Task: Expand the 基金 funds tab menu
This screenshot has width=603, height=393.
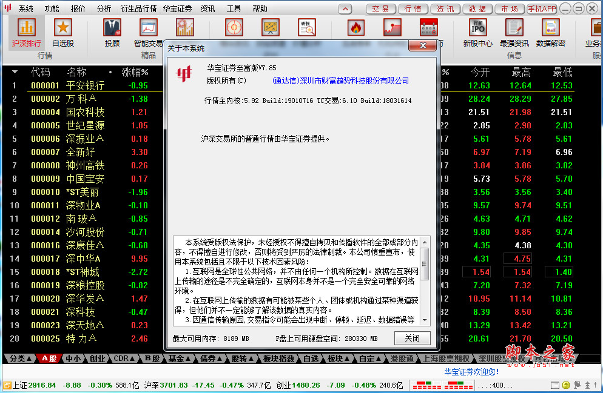Action: point(179,358)
